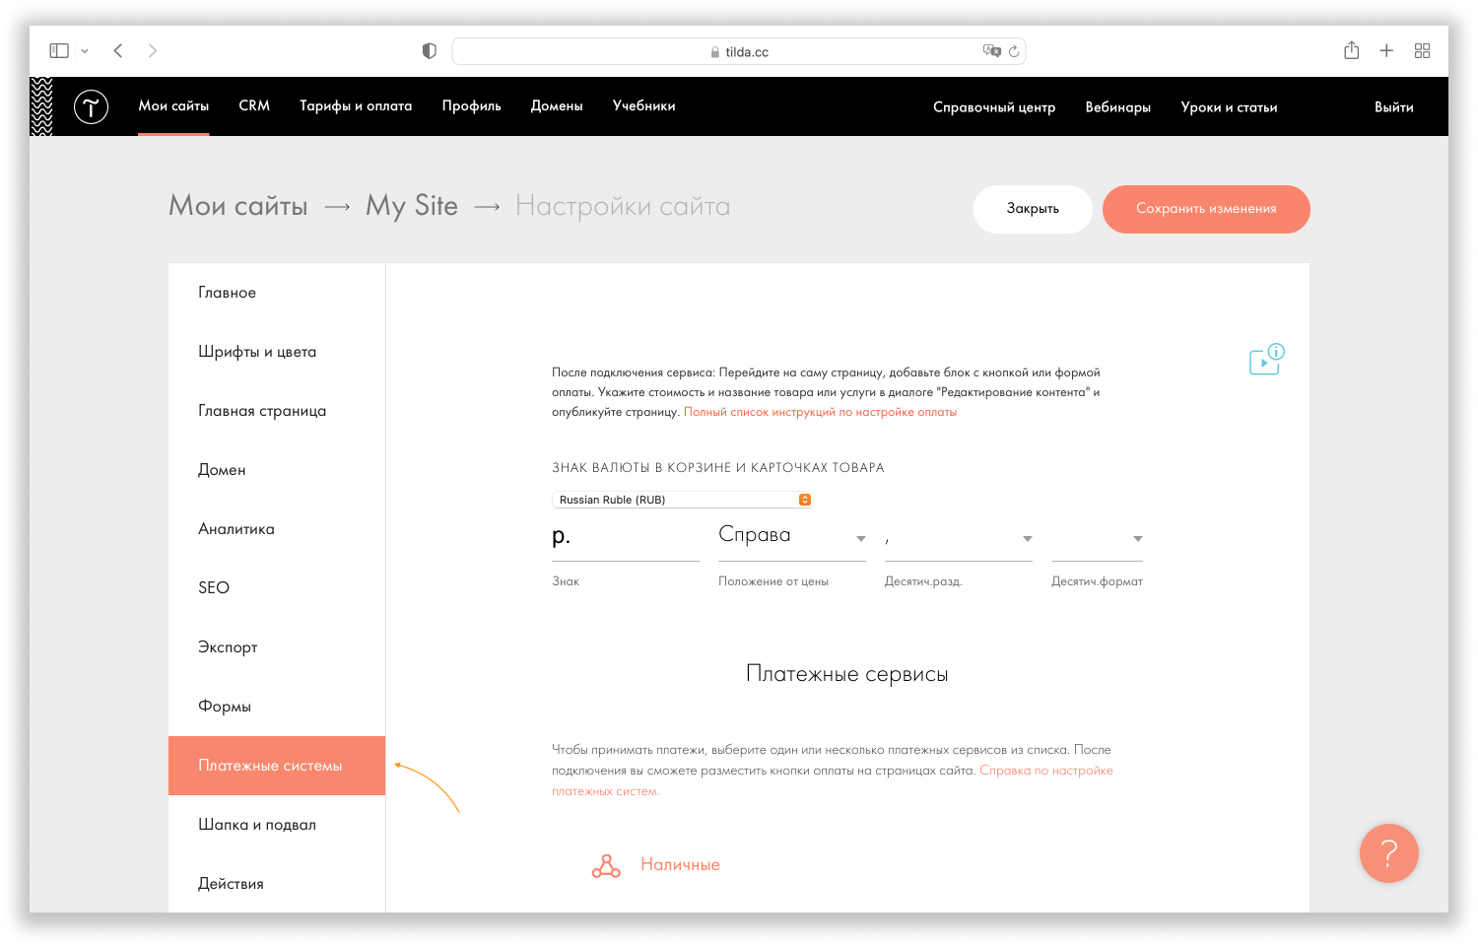Open the Десятич.разд. separator dropdown
Viewport: 1478px width, 946px height.
click(x=959, y=538)
